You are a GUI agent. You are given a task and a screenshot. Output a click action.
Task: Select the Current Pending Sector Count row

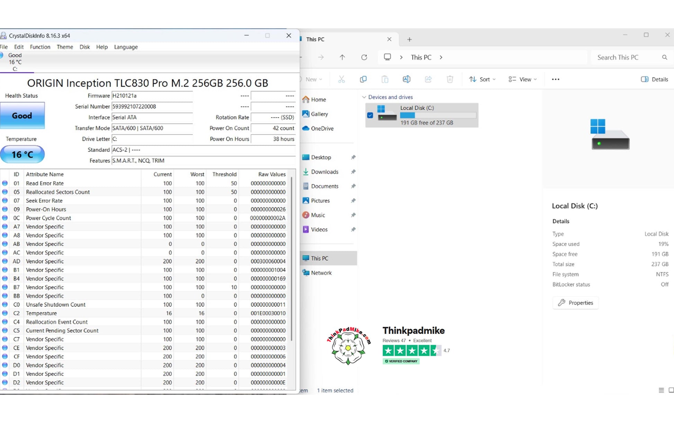tap(144, 331)
